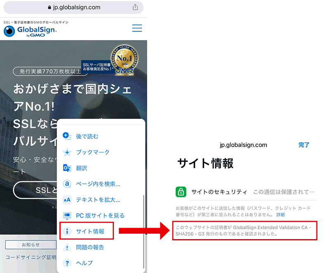
Task: Expand the サイトのセキュリティ row
Action: click(x=245, y=192)
